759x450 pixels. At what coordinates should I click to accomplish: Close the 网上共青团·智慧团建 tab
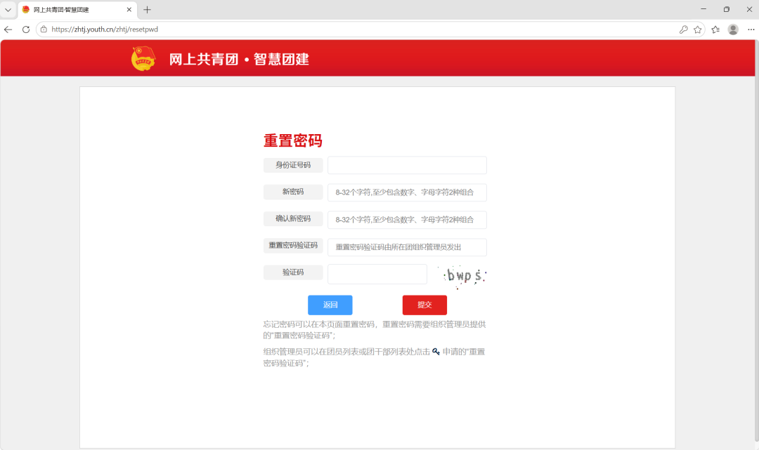point(129,10)
